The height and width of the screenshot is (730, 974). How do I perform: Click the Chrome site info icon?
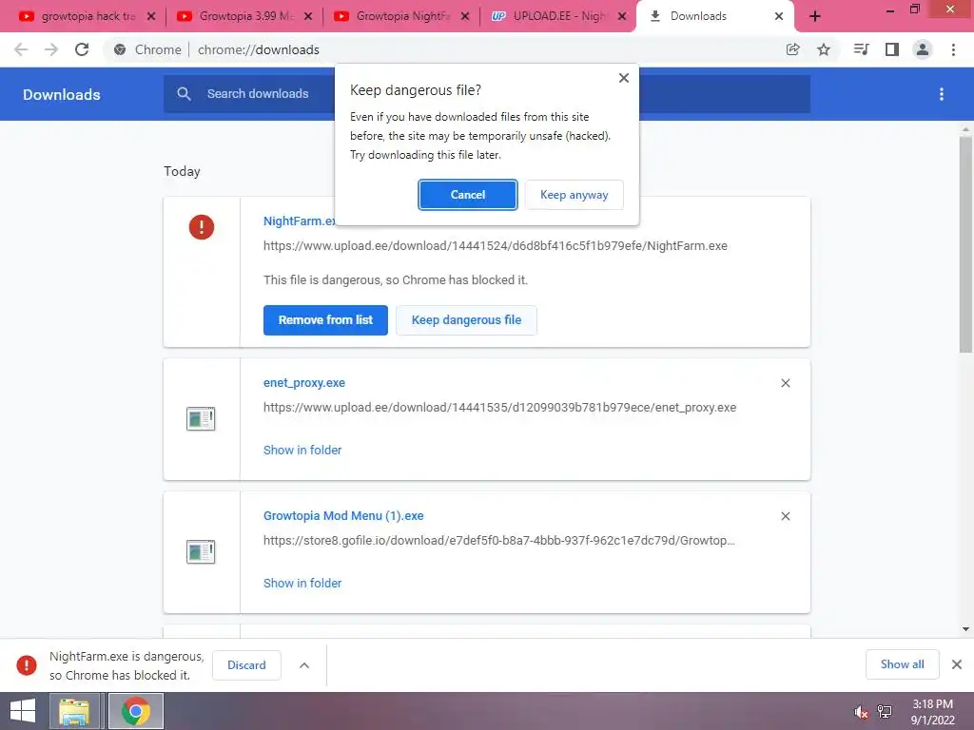[120, 49]
